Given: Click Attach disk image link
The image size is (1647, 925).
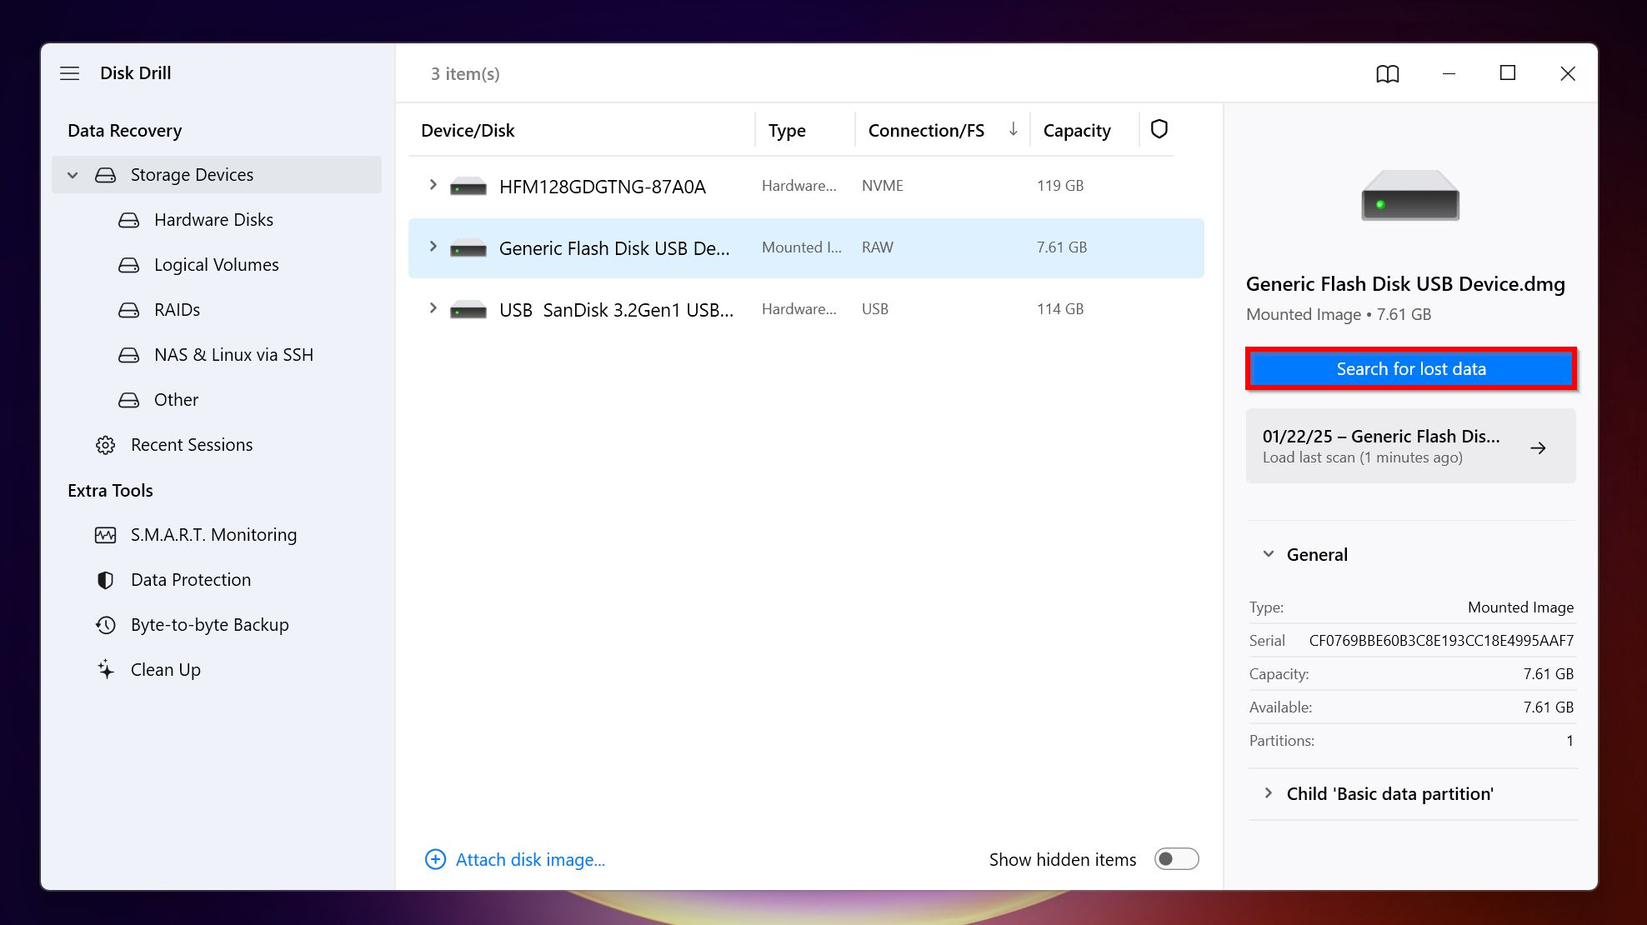Looking at the screenshot, I should (530, 859).
